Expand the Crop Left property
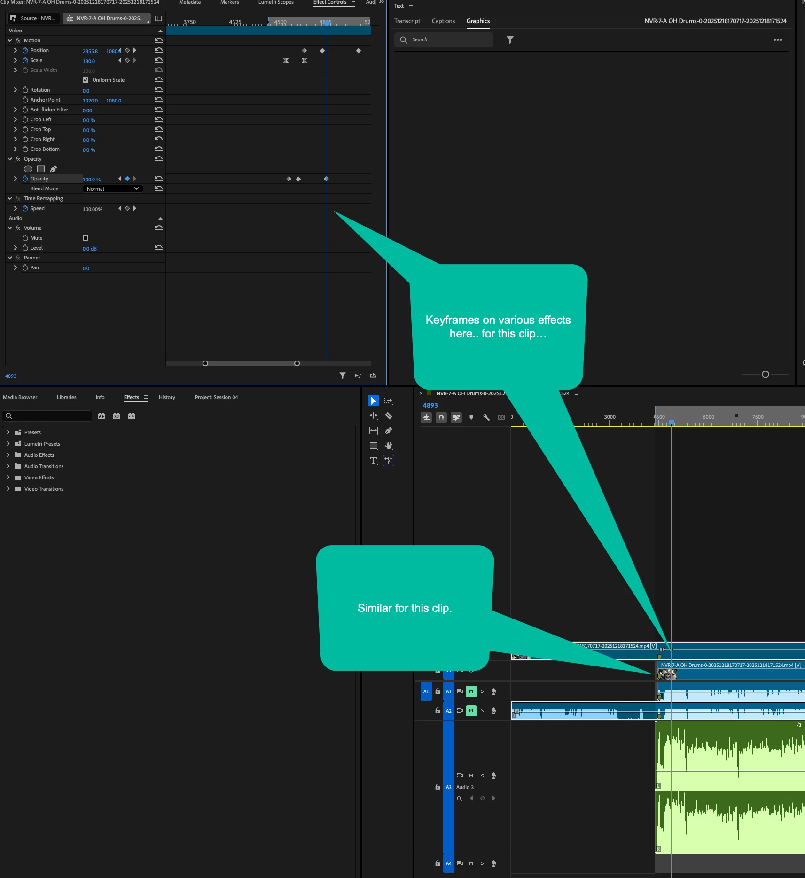 point(16,119)
